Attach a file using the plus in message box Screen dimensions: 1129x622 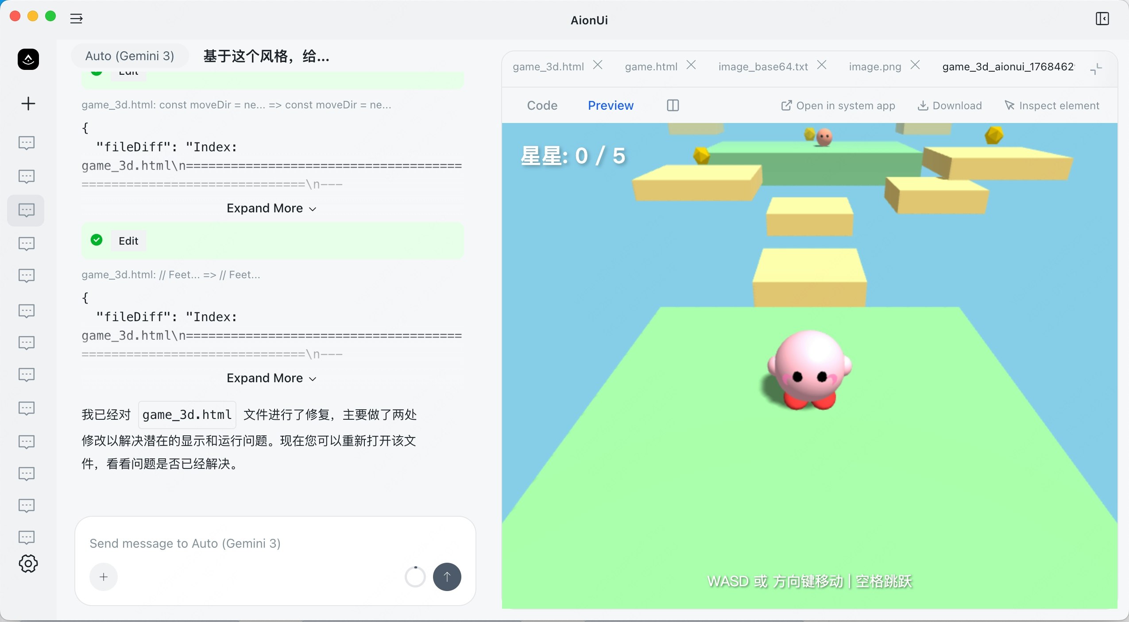(x=103, y=577)
